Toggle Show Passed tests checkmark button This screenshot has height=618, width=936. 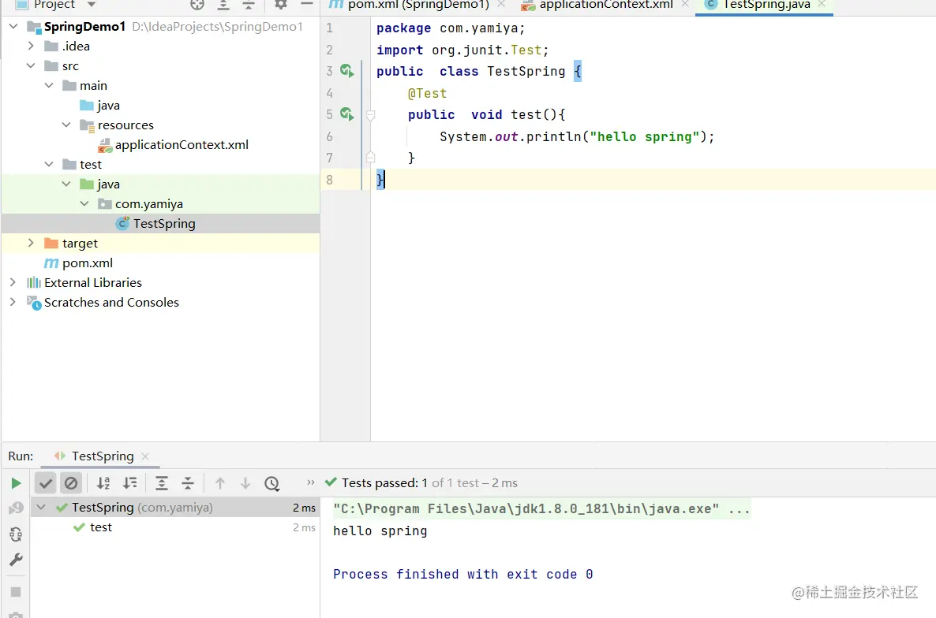[45, 483]
